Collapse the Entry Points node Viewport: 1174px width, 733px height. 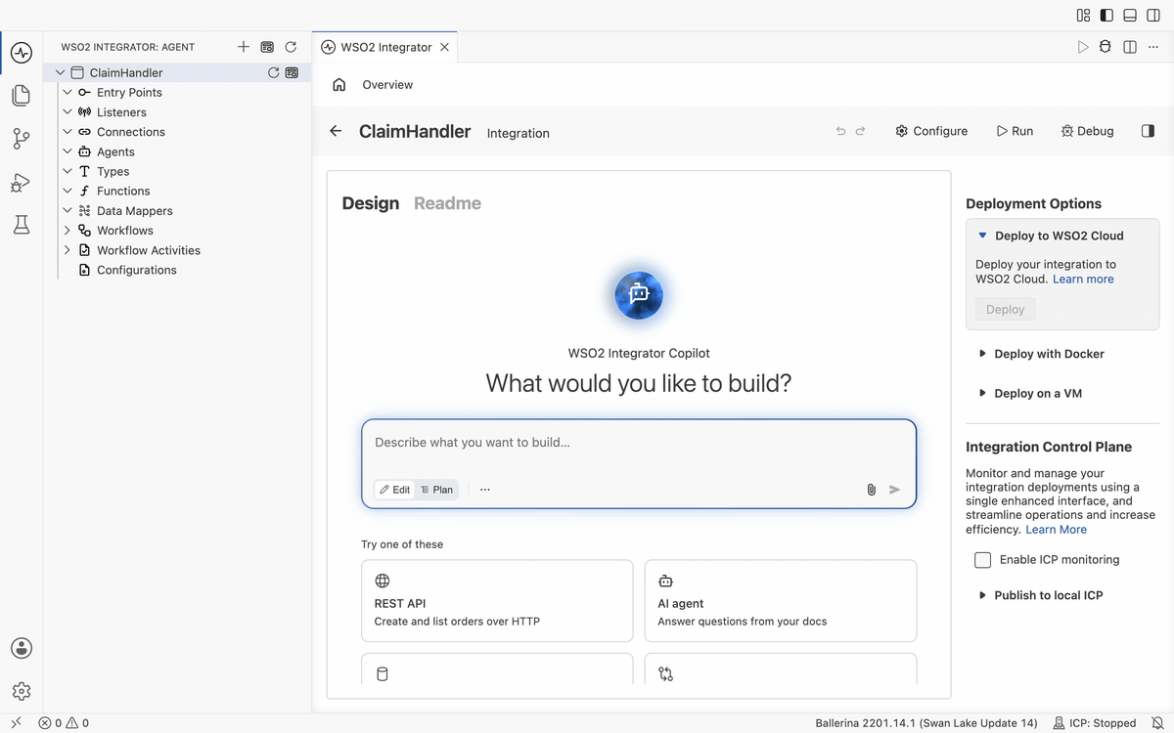pos(68,93)
